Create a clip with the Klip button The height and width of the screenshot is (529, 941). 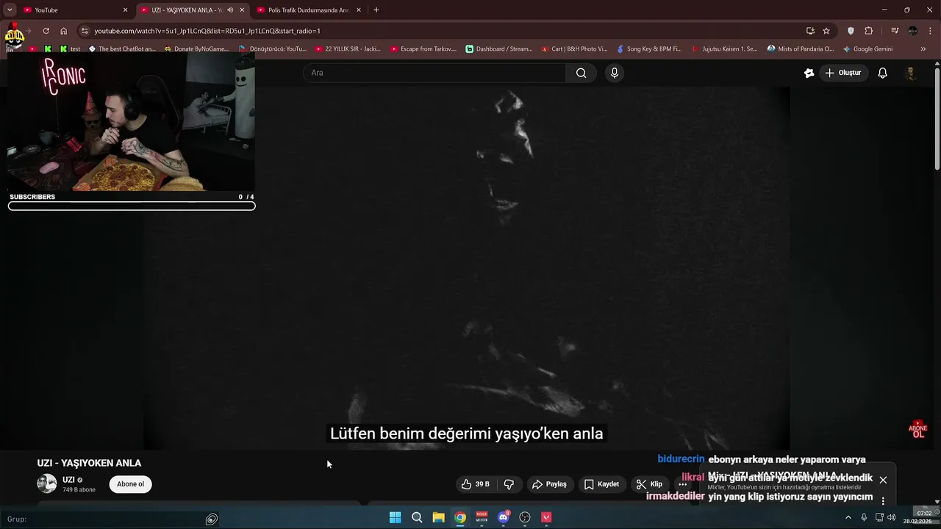click(649, 484)
